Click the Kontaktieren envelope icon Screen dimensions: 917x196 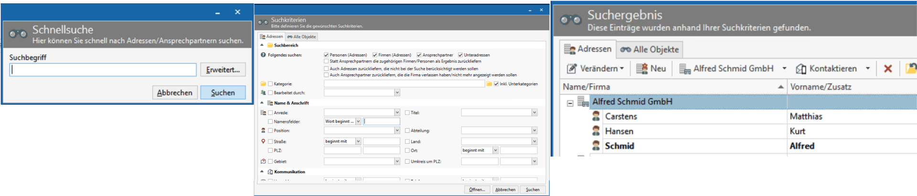click(801, 69)
